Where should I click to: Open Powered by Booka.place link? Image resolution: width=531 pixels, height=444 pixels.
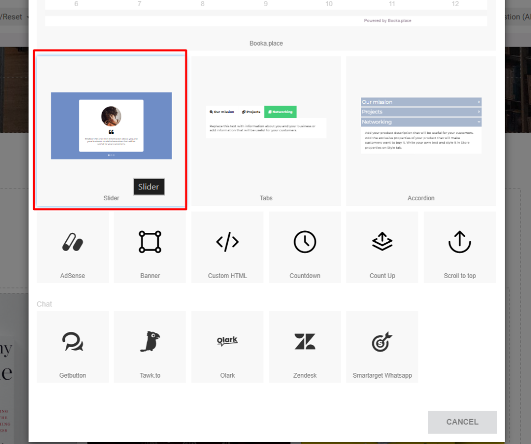click(388, 21)
